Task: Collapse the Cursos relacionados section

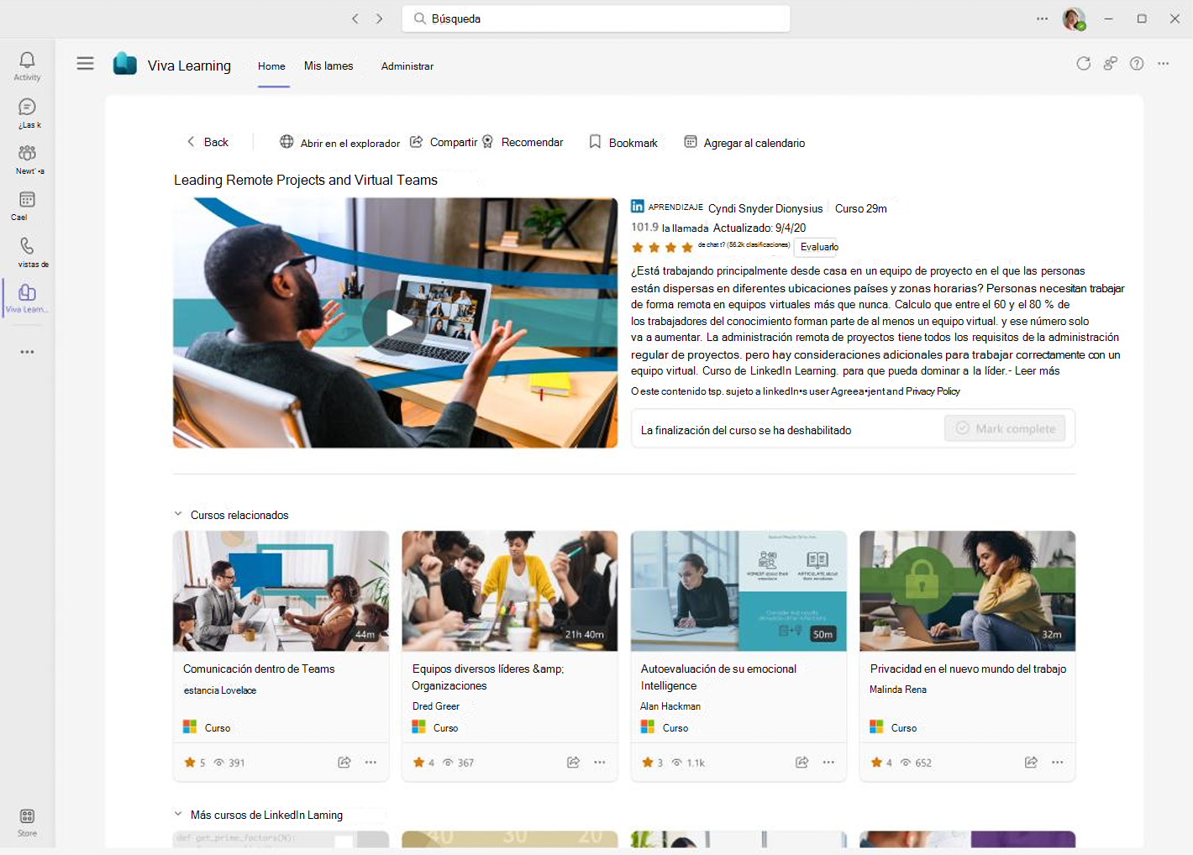Action: point(177,514)
